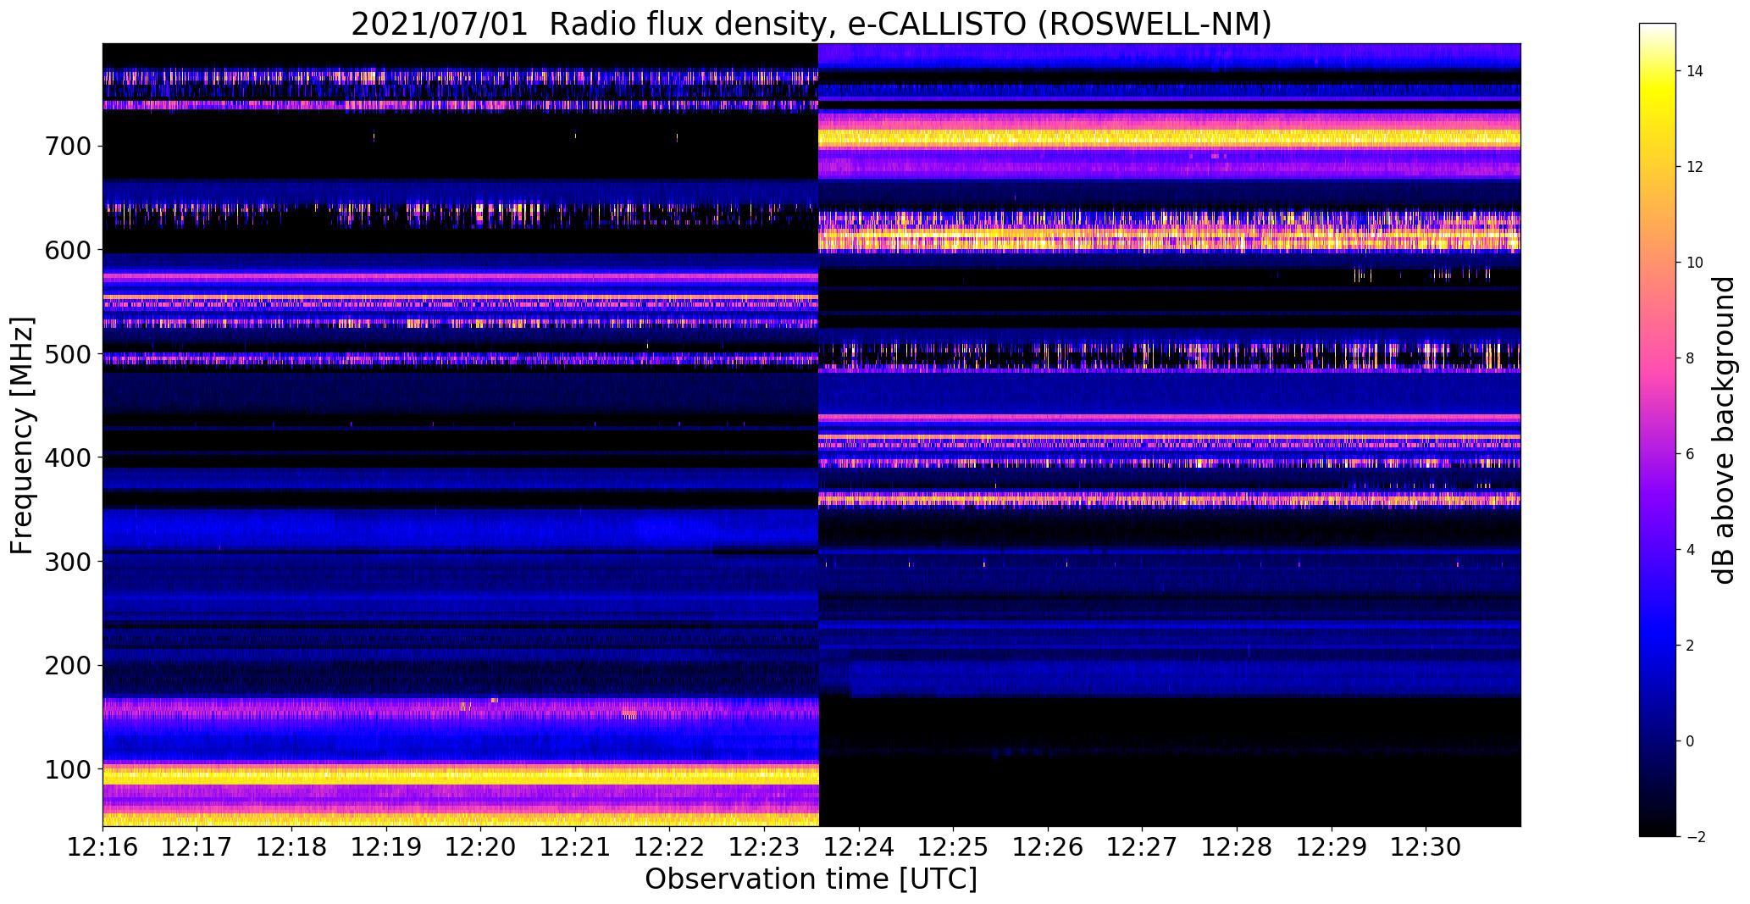Image resolution: width=1750 pixels, height=904 pixels.
Task: Click the 12:29 time tick label
Action: click(x=1332, y=847)
